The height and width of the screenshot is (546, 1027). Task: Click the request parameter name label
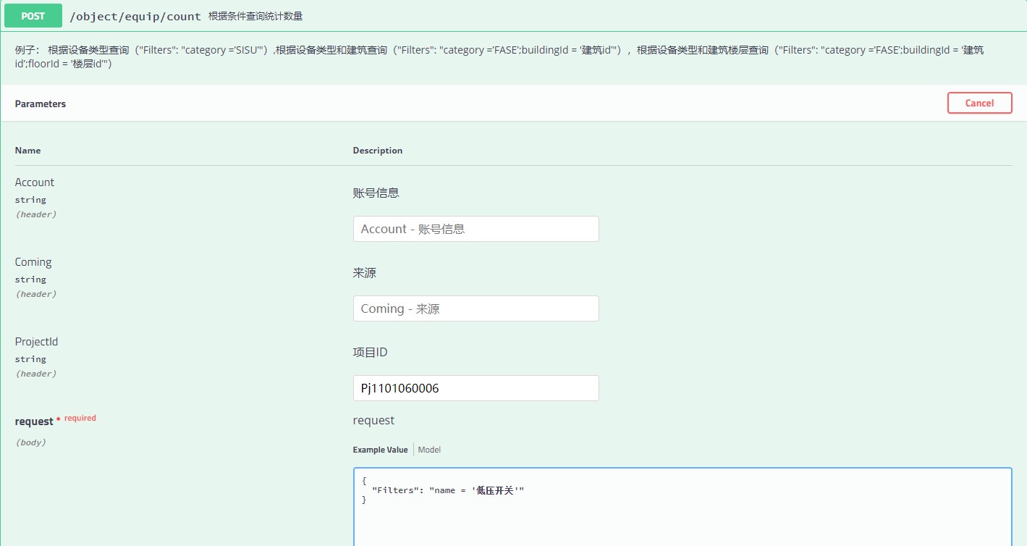pos(34,421)
